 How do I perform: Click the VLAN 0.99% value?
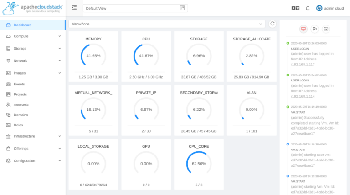pyautogui.click(x=252, y=110)
